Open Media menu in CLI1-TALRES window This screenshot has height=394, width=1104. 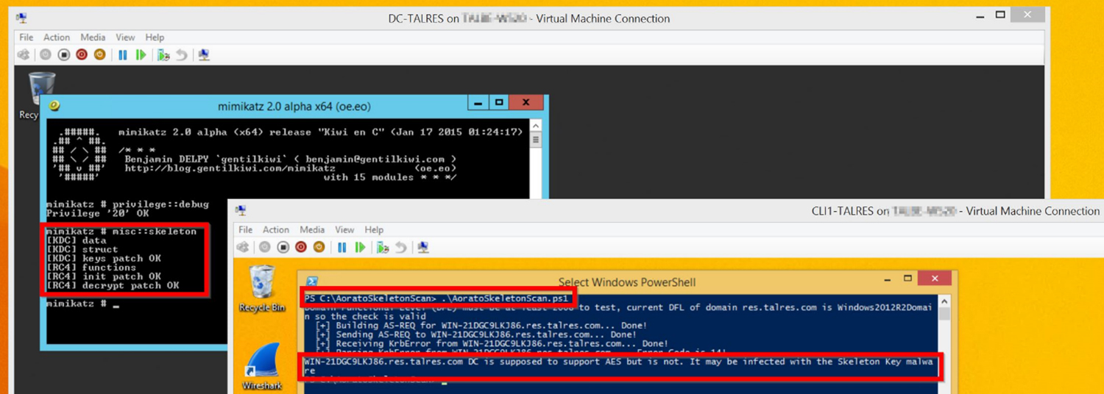pos(312,230)
